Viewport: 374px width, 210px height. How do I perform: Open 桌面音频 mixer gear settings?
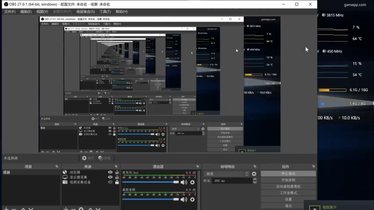tap(192, 200)
